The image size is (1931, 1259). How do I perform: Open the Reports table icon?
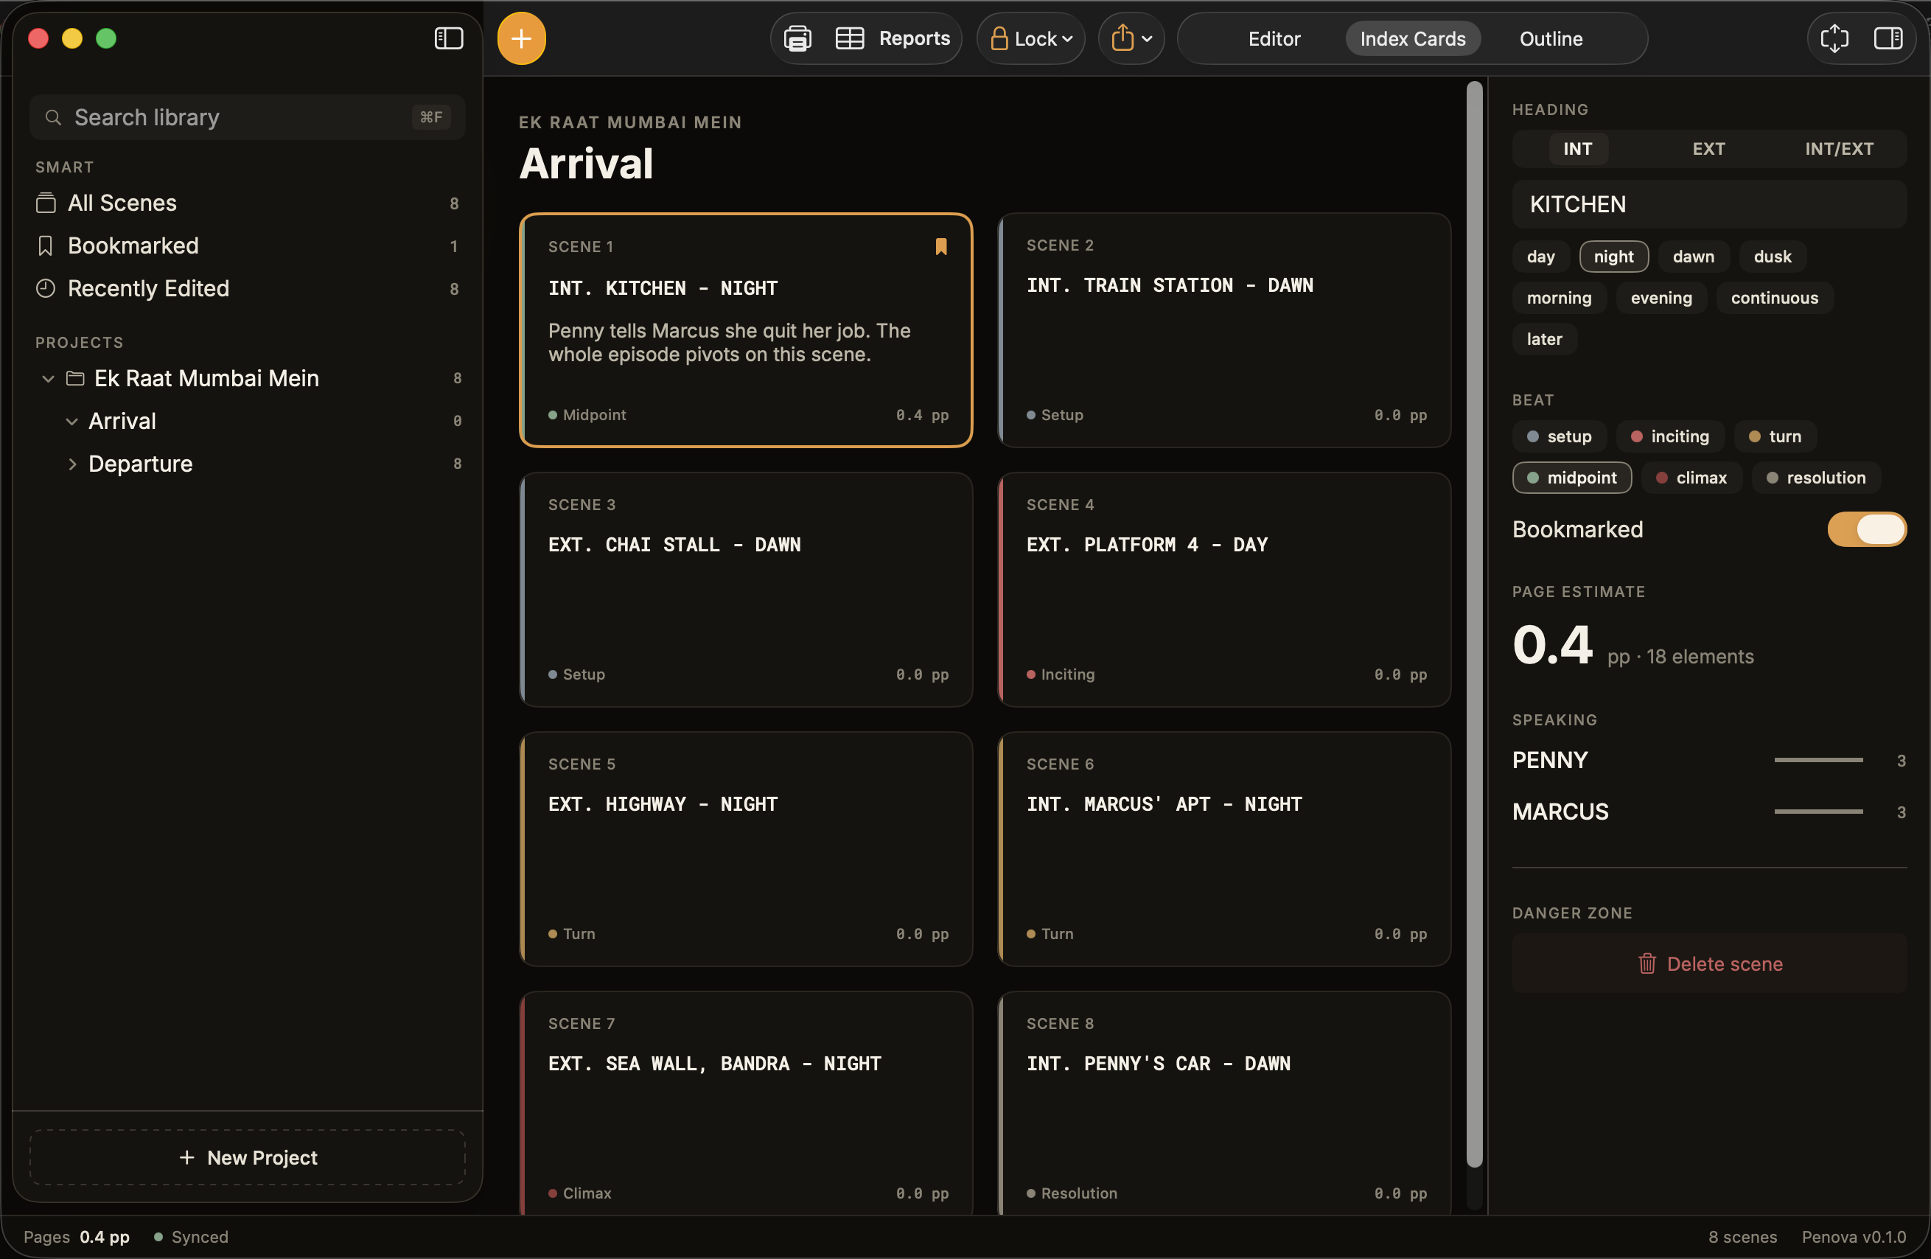[x=850, y=38]
